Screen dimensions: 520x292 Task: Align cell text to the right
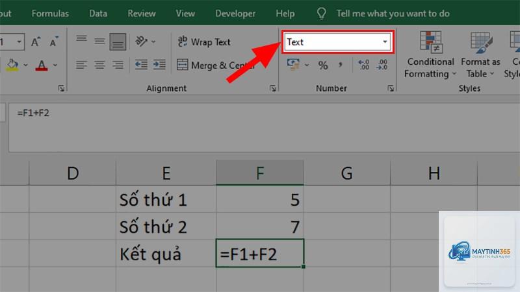point(118,64)
